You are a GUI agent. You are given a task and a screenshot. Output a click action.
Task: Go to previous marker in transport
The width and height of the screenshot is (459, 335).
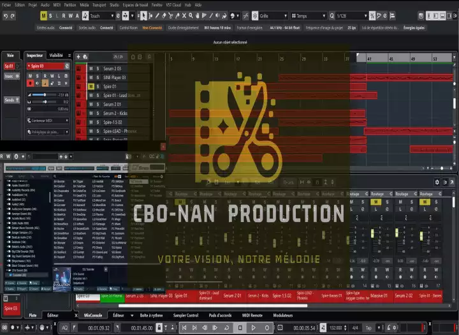(184, 328)
